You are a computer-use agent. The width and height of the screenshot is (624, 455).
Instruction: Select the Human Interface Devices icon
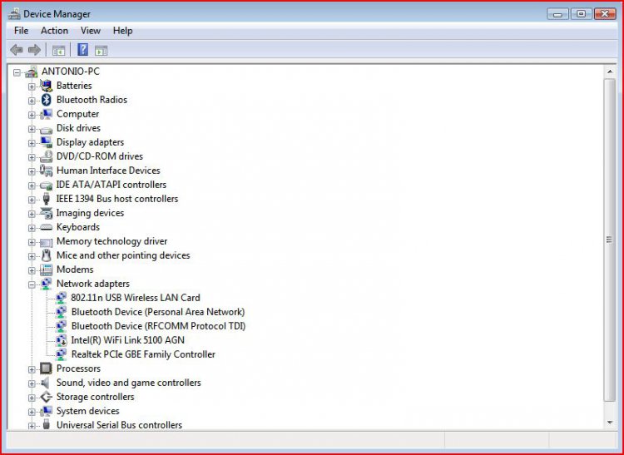[x=46, y=171]
